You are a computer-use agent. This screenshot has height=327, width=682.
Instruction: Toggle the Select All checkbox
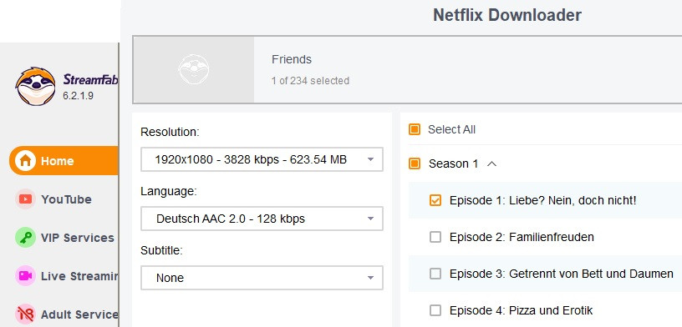pyautogui.click(x=415, y=129)
